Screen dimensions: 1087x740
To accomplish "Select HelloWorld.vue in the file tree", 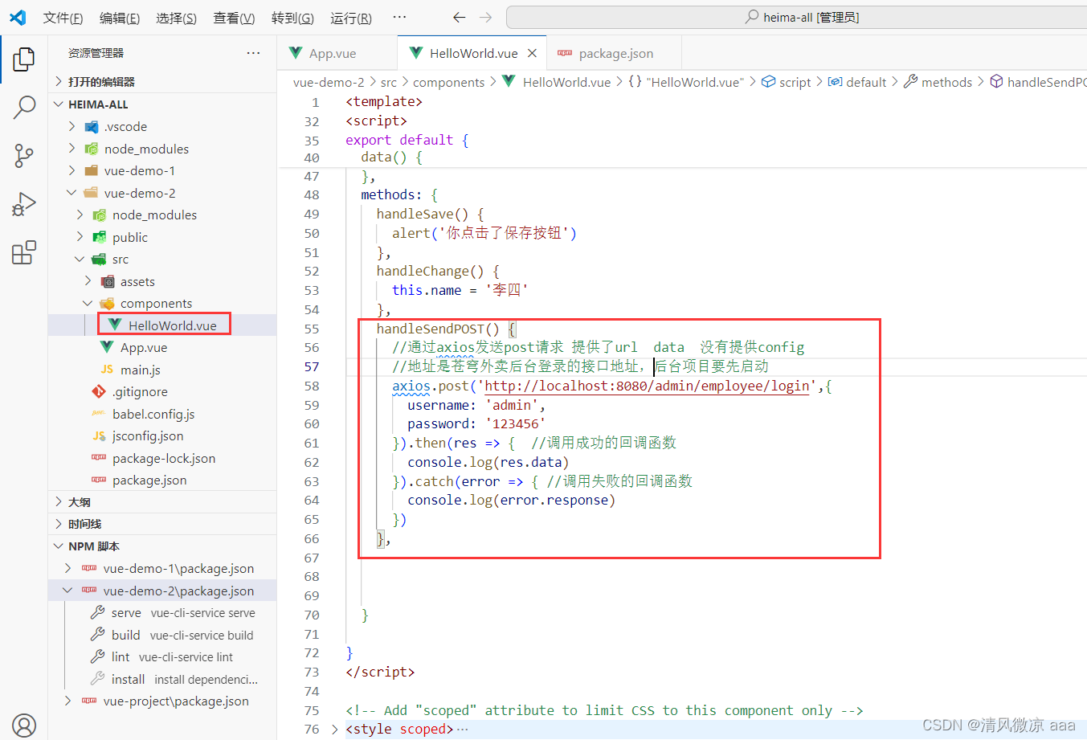I will [163, 325].
